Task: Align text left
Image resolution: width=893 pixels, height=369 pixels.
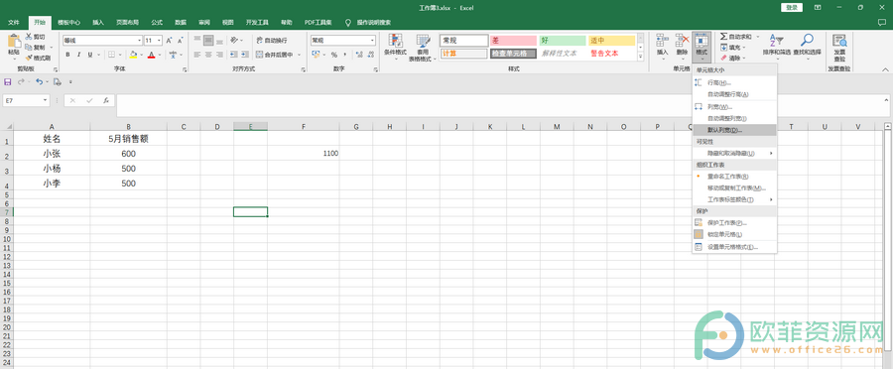Action: click(197, 55)
